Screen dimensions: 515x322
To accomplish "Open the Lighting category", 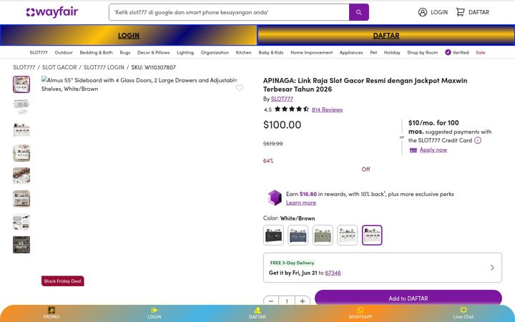I will 185,52.
